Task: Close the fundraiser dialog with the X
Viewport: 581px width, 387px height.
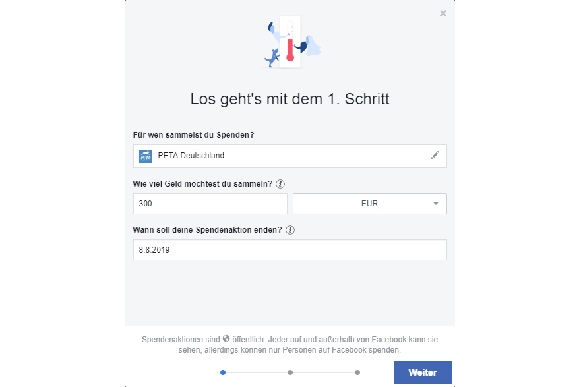Action: [x=443, y=13]
